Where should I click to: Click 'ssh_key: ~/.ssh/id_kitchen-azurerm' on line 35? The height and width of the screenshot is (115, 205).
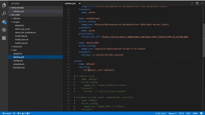pyautogui.click(x=102, y=55)
